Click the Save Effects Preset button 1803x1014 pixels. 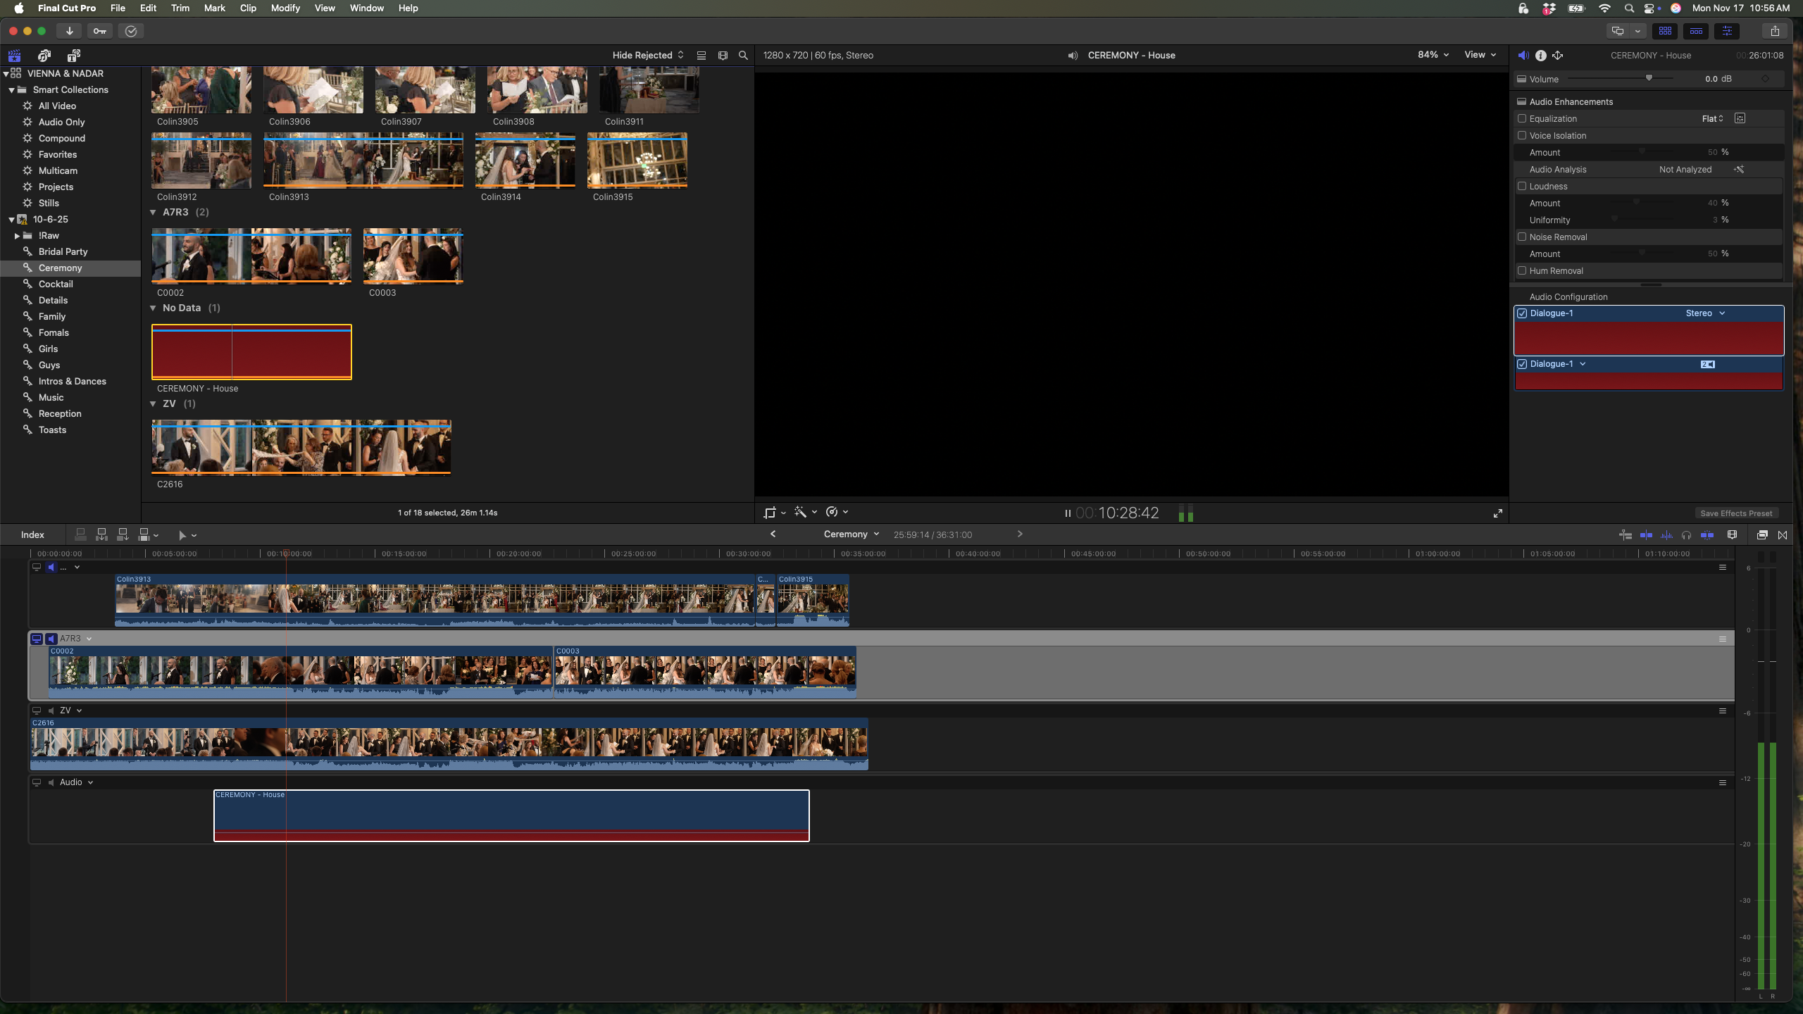coord(1735,513)
